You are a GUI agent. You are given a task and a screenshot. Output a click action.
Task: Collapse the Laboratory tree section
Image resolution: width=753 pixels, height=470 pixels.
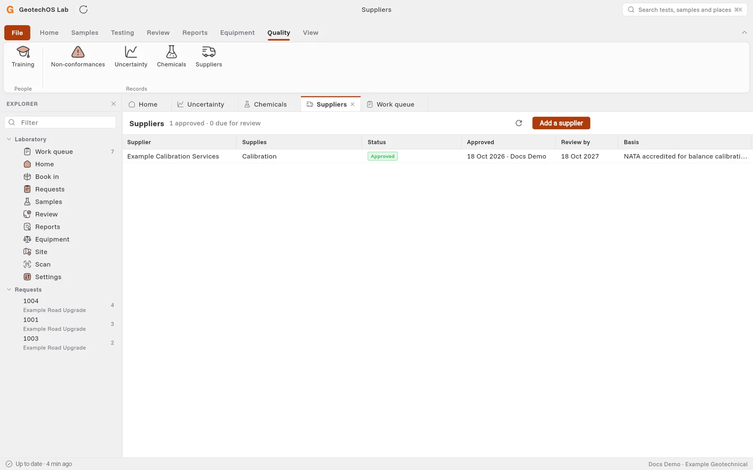(x=9, y=139)
